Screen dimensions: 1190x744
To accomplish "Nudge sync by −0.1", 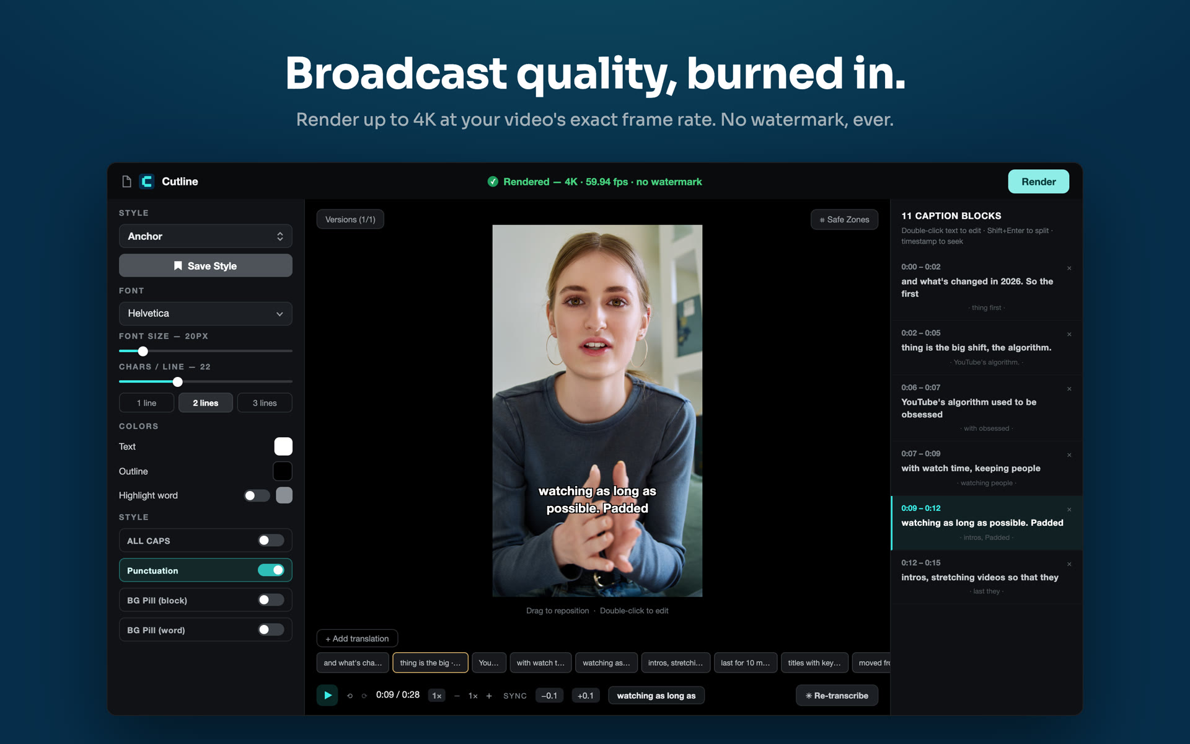I will (549, 696).
